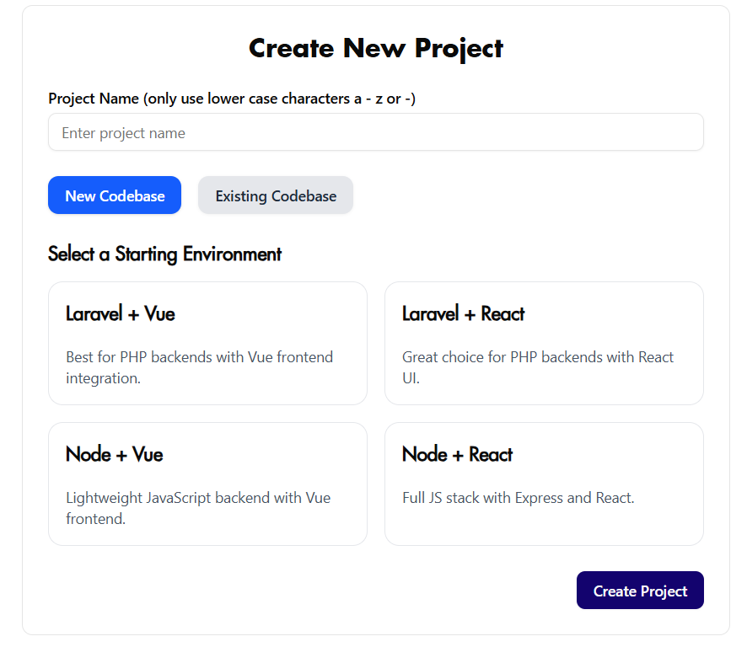Choose the Laravel + React environment card
This screenshot has height=663, width=747.
coord(544,343)
